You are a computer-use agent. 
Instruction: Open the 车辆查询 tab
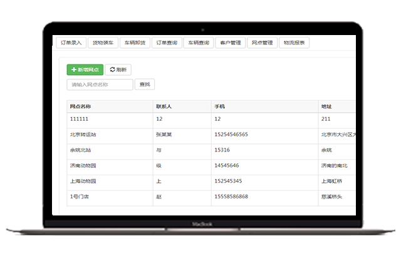click(x=198, y=43)
